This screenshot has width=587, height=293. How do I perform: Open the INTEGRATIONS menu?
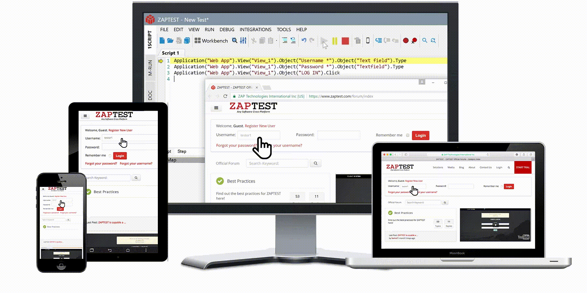click(x=255, y=29)
